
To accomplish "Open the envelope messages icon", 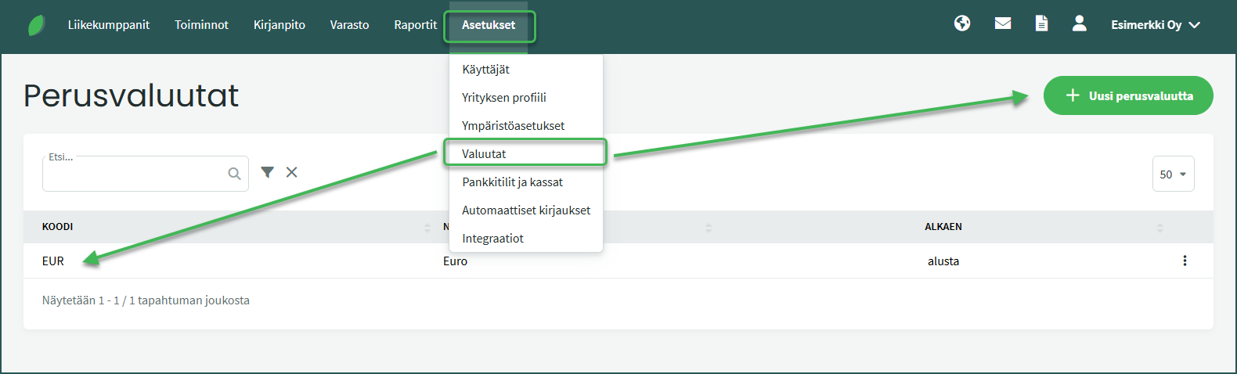I will click(1003, 23).
